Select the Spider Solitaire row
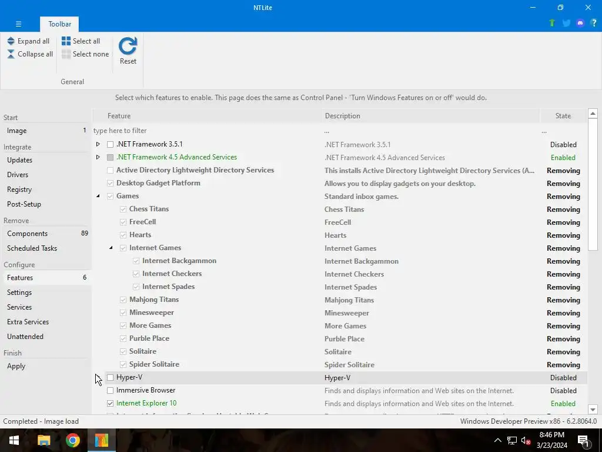This screenshot has width=602, height=452. point(340,364)
